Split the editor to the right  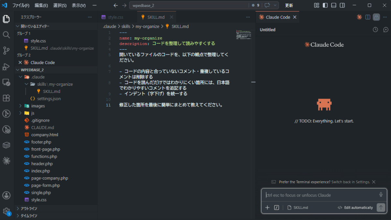[x=368, y=17]
